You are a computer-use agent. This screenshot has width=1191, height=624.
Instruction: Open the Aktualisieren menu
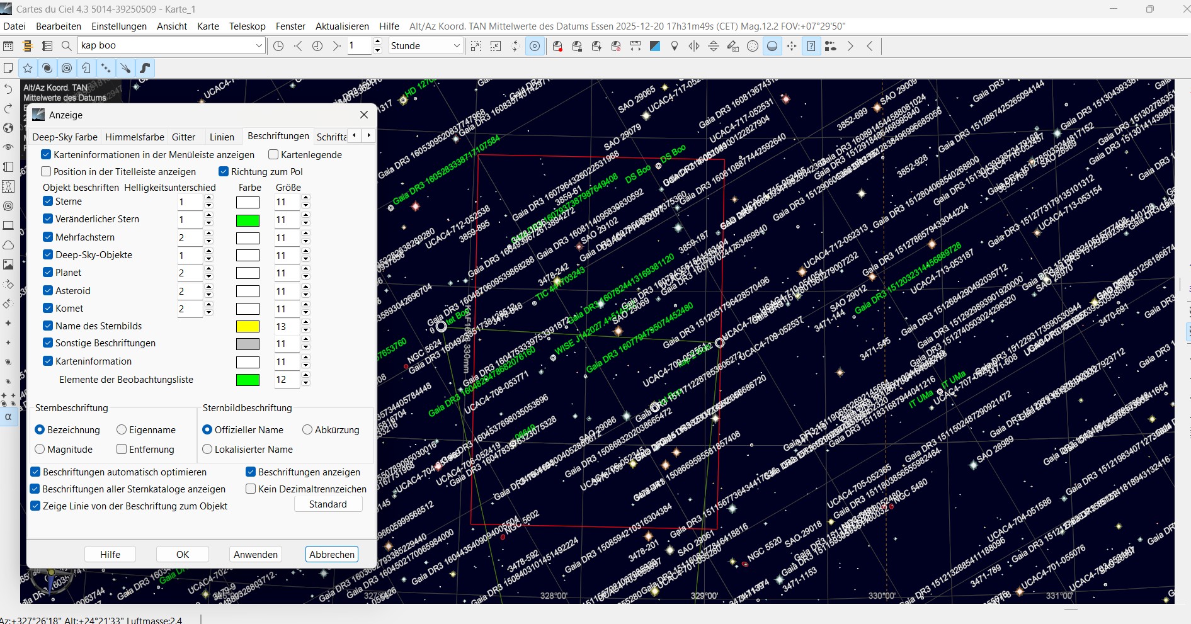pos(343,26)
